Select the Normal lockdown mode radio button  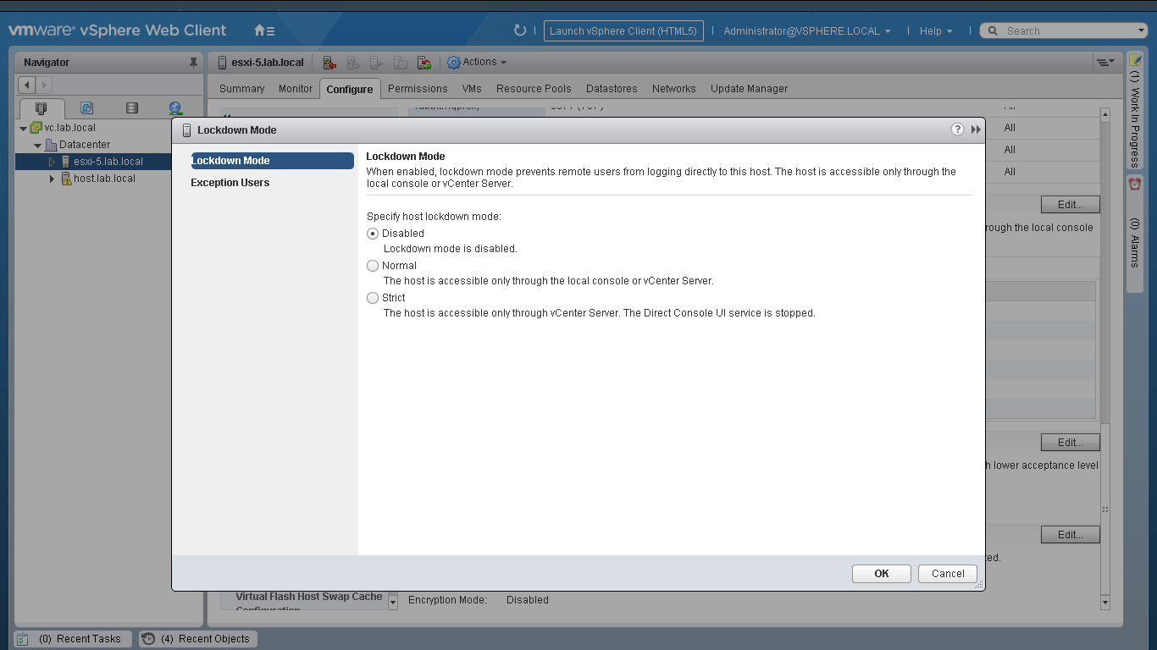pyautogui.click(x=373, y=266)
